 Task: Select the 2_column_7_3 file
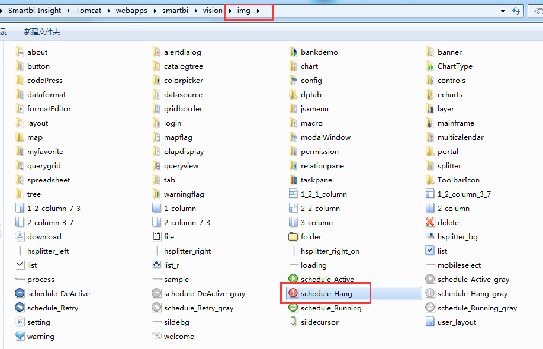(181, 223)
